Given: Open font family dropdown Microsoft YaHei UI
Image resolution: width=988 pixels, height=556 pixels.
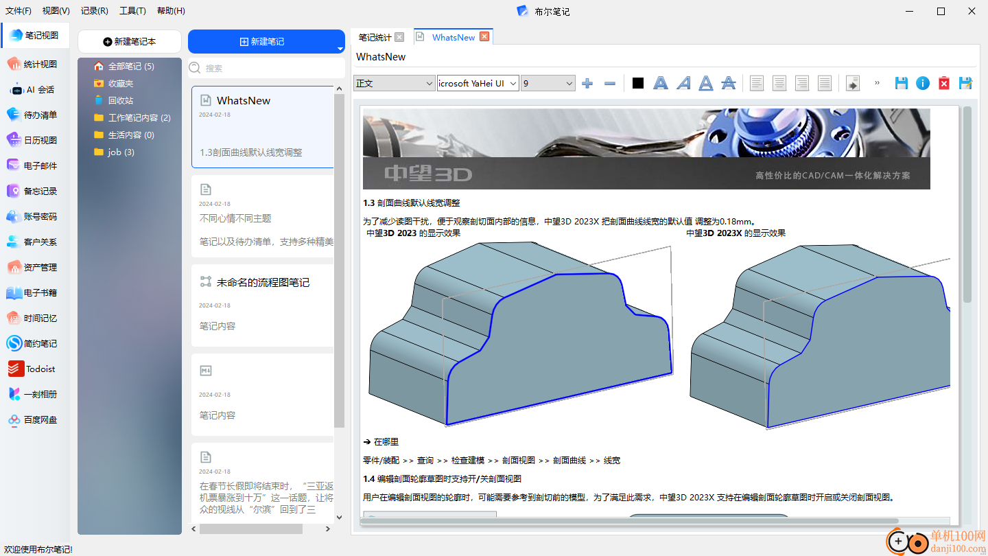Looking at the screenshot, I should [478, 83].
